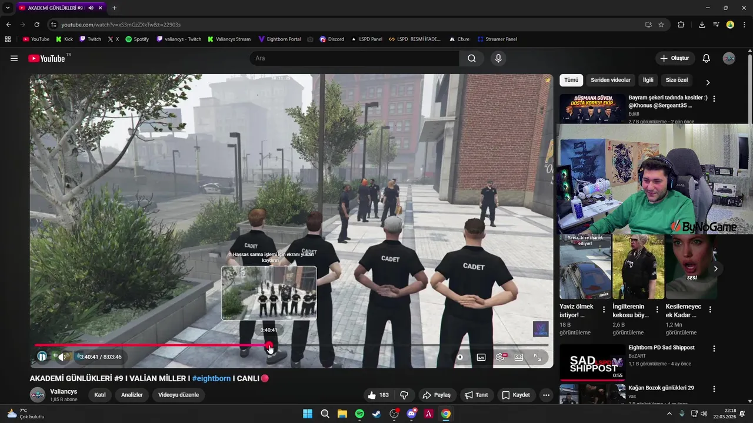Pause the video with the play/pause button
Viewport: 753px width, 423px height.
pyautogui.click(x=42, y=357)
